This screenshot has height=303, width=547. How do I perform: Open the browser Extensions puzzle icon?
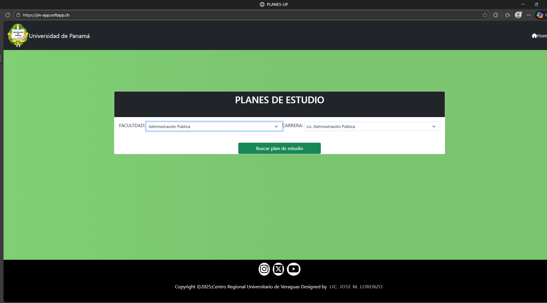click(496, 15)
